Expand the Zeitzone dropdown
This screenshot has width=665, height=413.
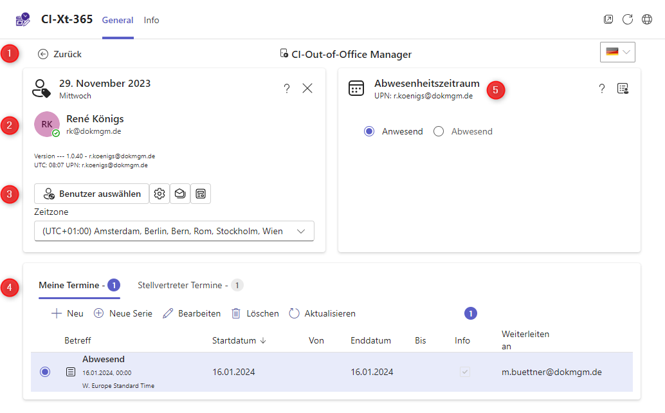[174, 231]
